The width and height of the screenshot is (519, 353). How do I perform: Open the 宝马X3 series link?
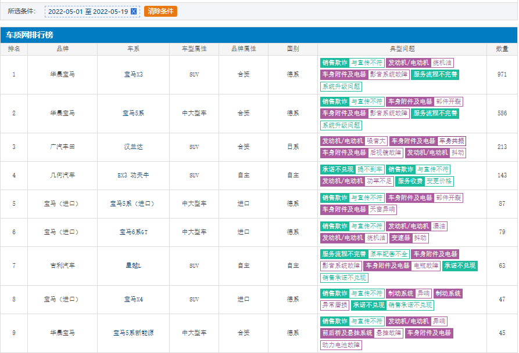pos(134,75)
